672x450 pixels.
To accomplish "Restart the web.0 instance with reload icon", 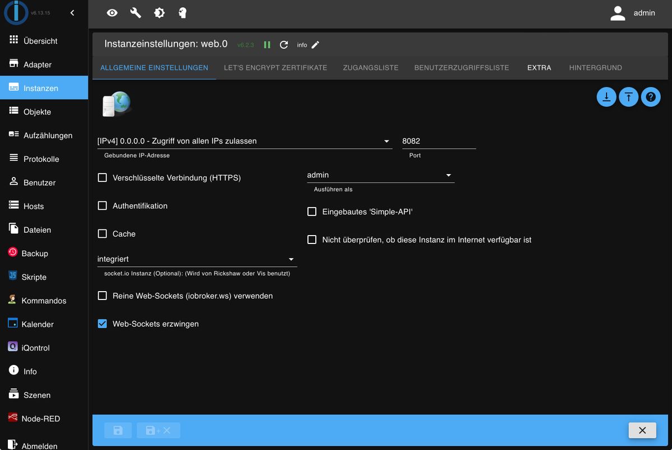I will [284, 45].
